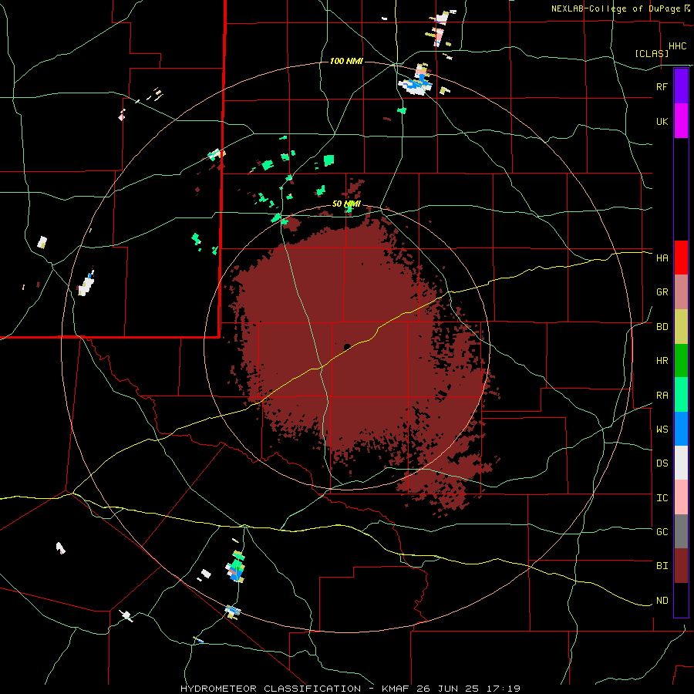The image size is (694, 694).
Task: Click the UK legend label
Action: (662, 121)
